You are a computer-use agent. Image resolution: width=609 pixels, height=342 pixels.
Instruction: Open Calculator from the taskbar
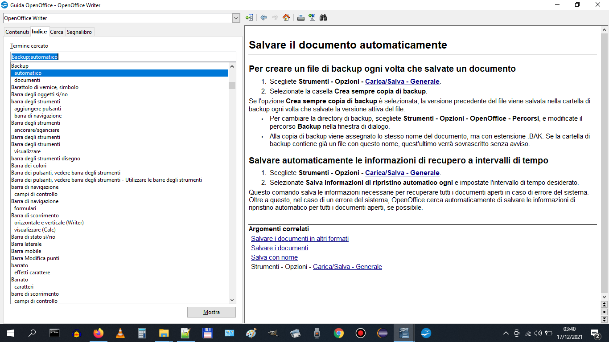pos(142,333)
